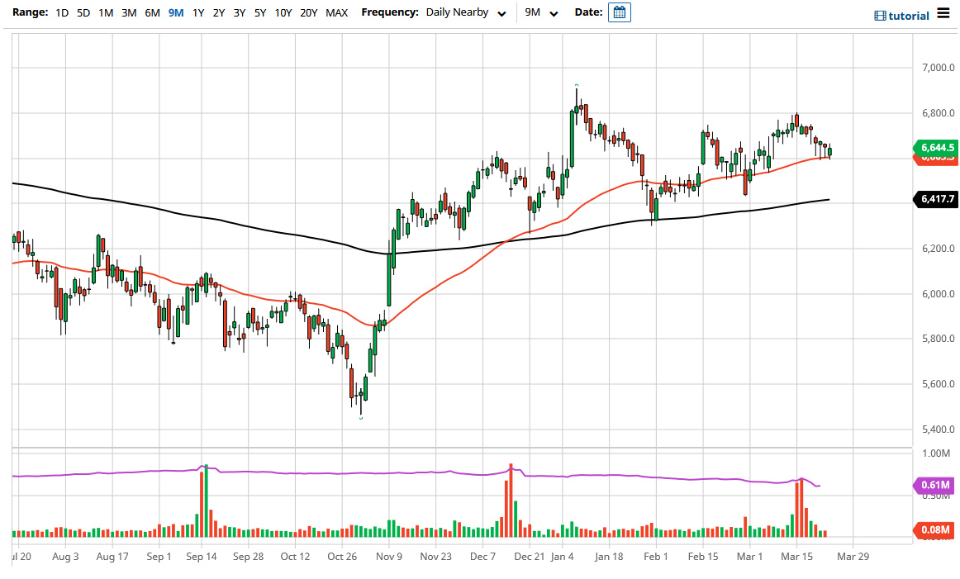Click the tall red volume spike near Dec 7
This screenshot has height=579, width=960.
click(511, 496)
